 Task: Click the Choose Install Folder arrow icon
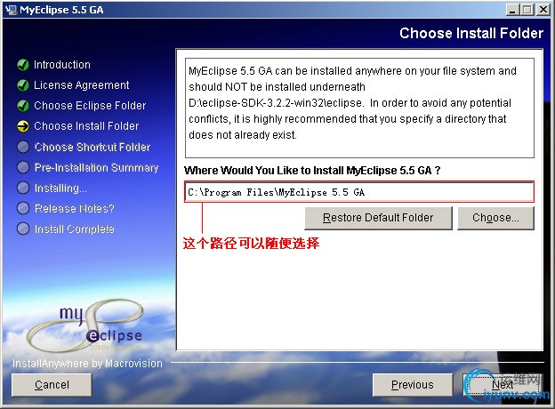pyautogui.click(x=23, y=126)
